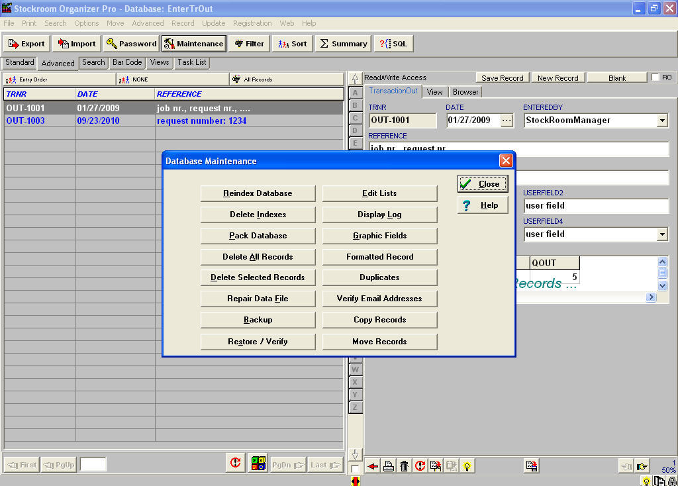This screenshot has height=486, width=678.
Task: Click the save record disk icon
Action: [532, 465]
